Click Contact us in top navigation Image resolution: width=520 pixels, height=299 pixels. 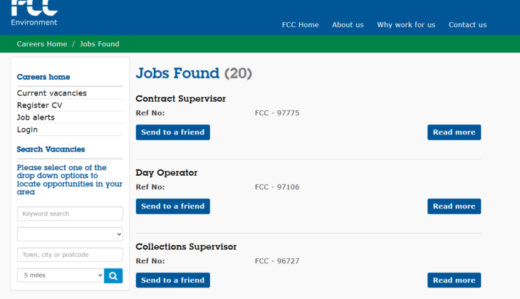pos(467,25)
